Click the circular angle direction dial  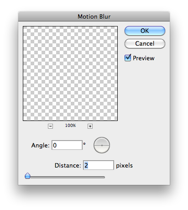tap(102, 145)
